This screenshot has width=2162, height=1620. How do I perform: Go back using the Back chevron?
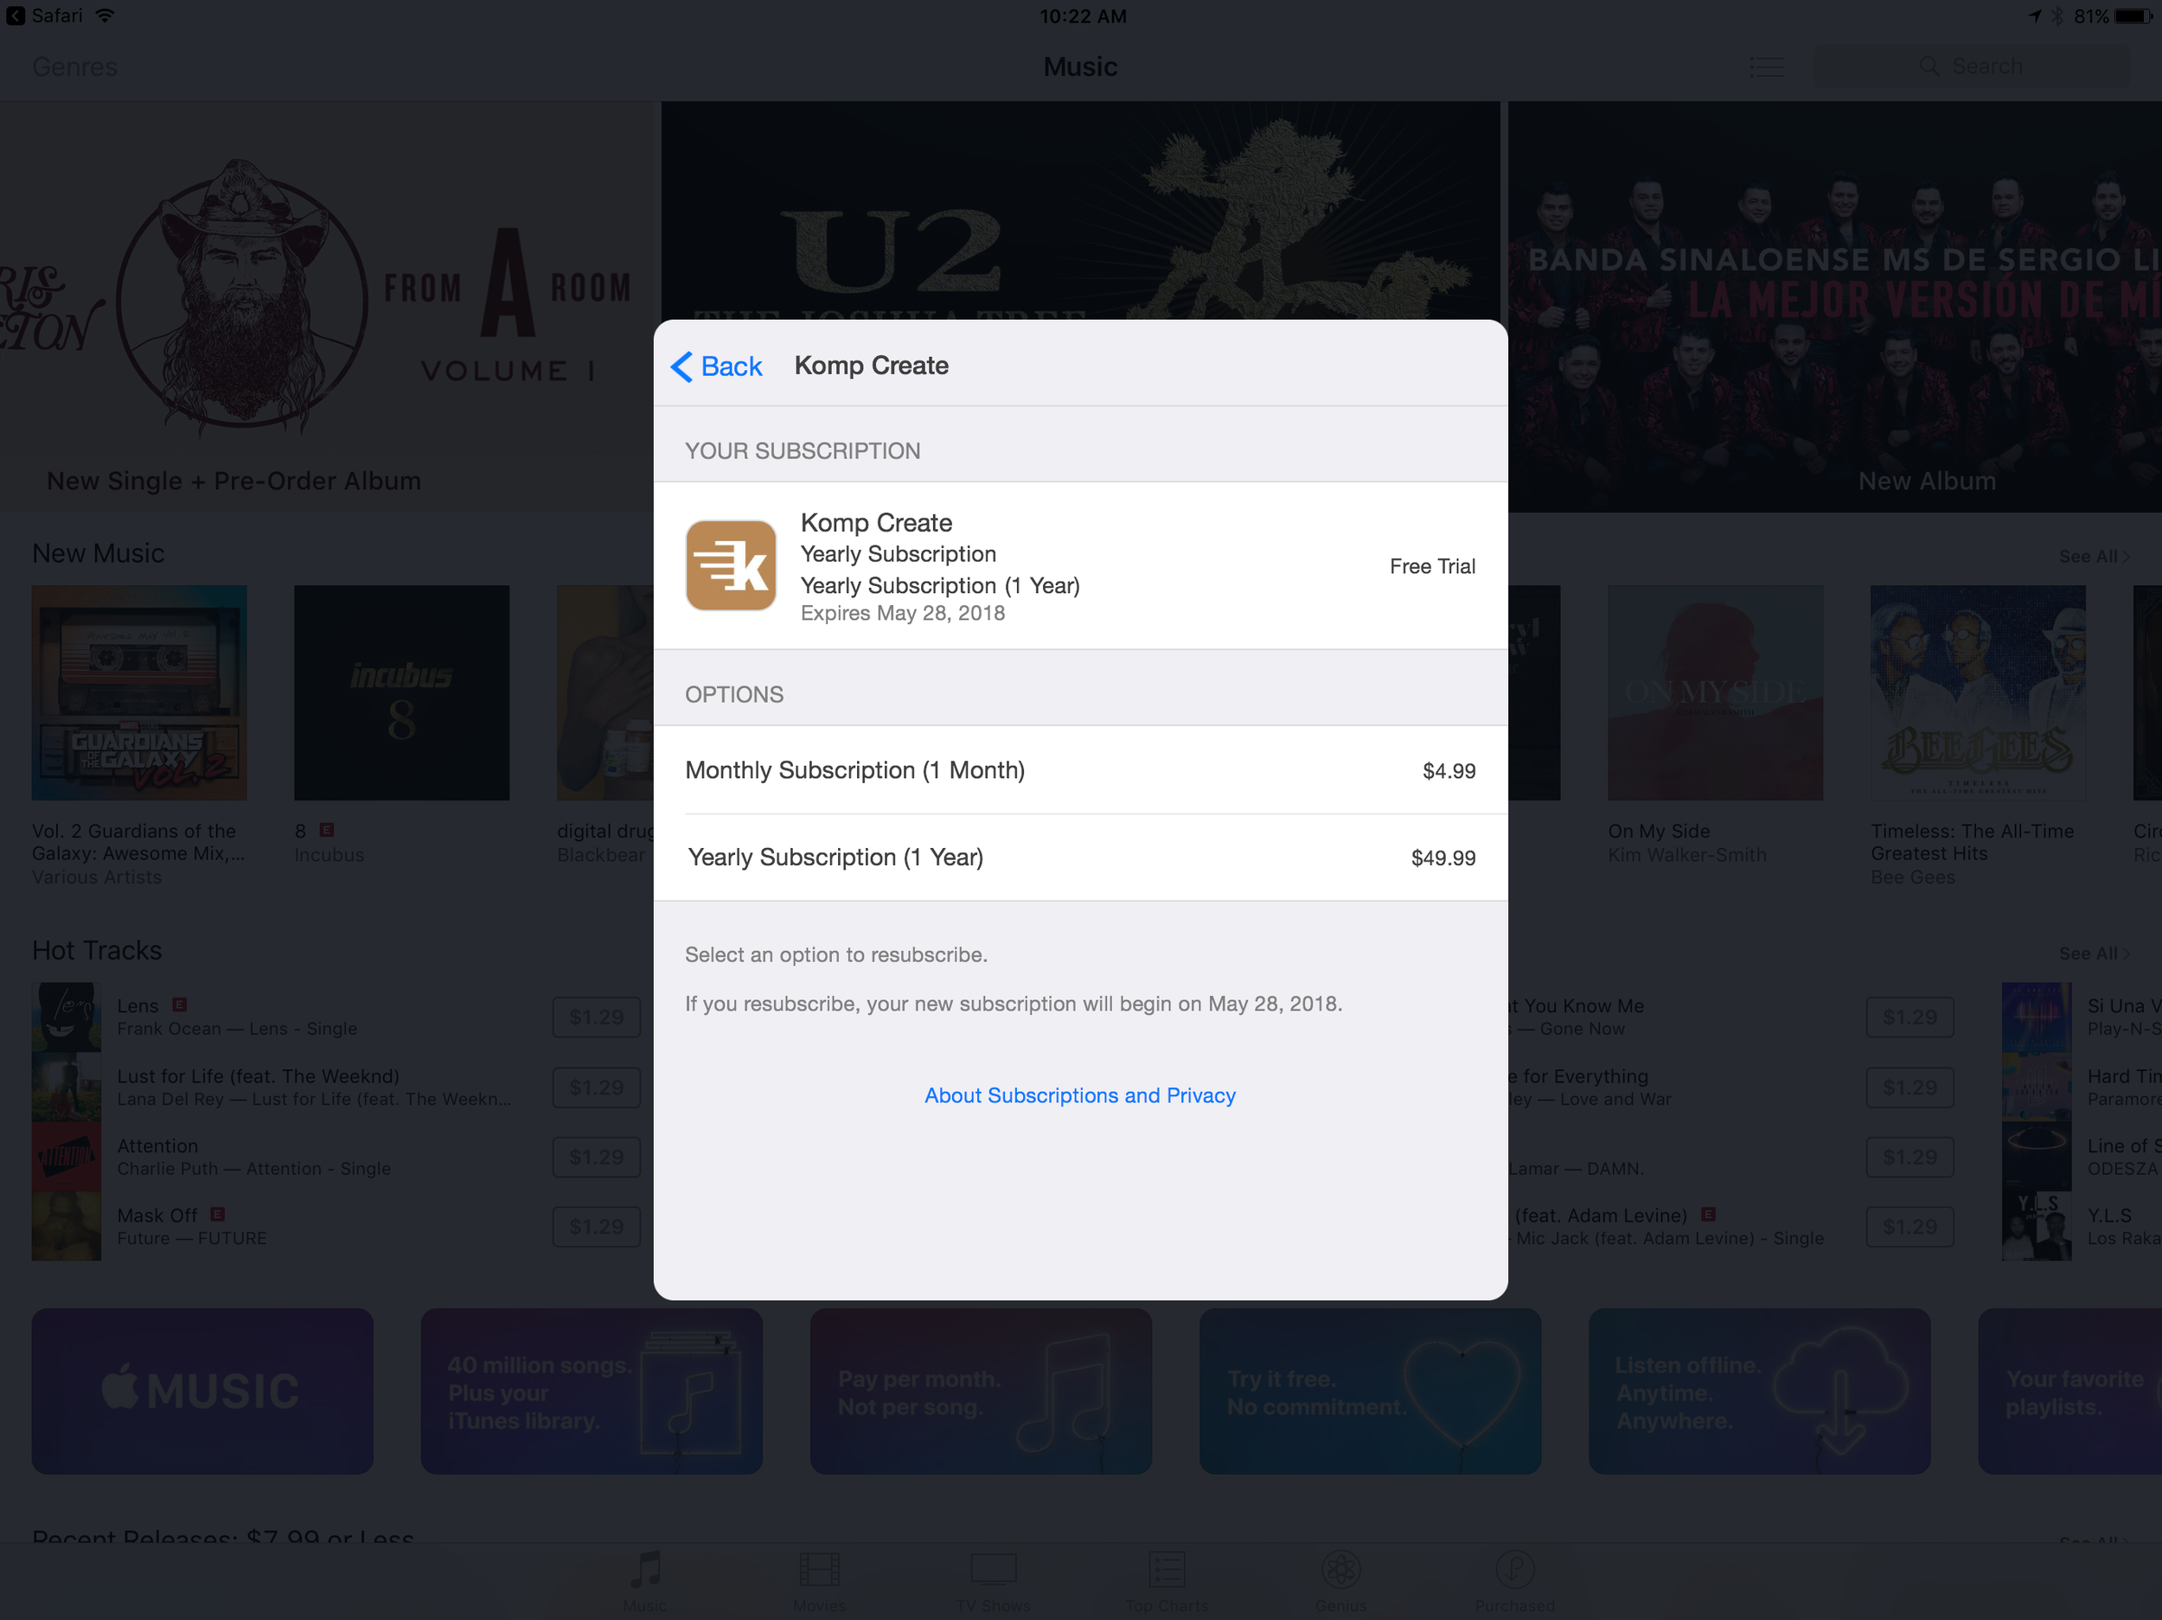(x=715, y=367)
